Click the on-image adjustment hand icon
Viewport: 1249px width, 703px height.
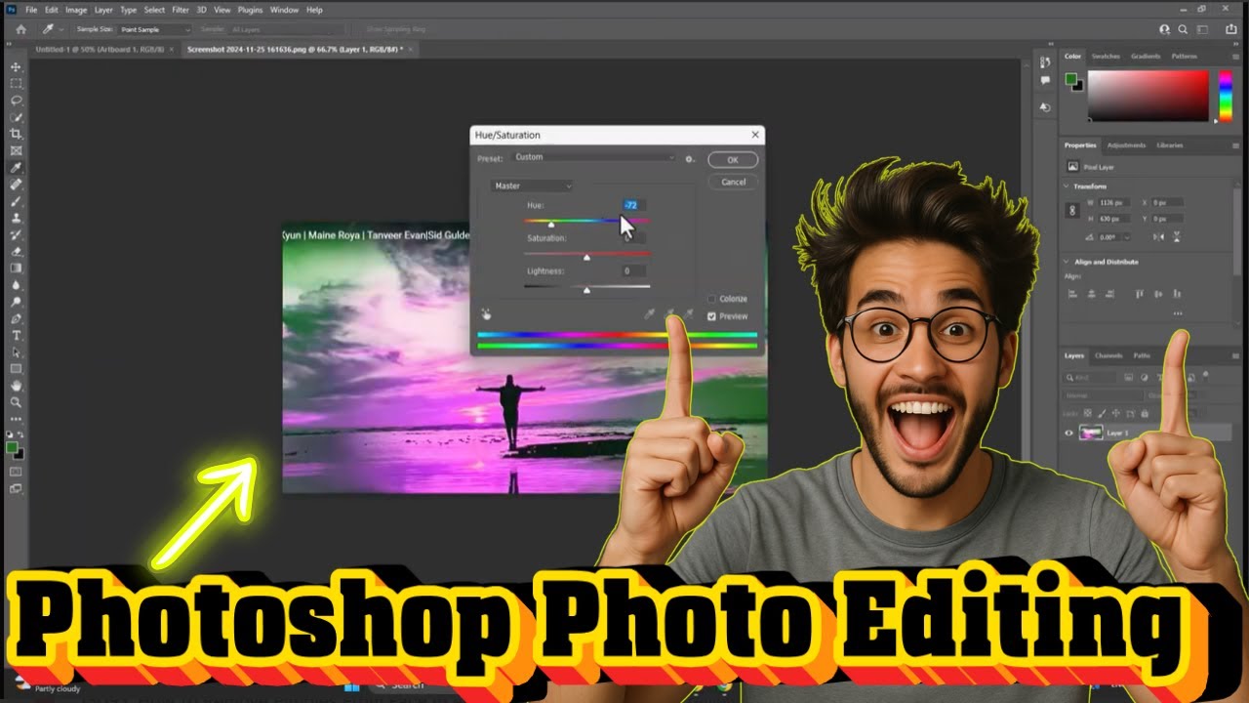point(486,314)
